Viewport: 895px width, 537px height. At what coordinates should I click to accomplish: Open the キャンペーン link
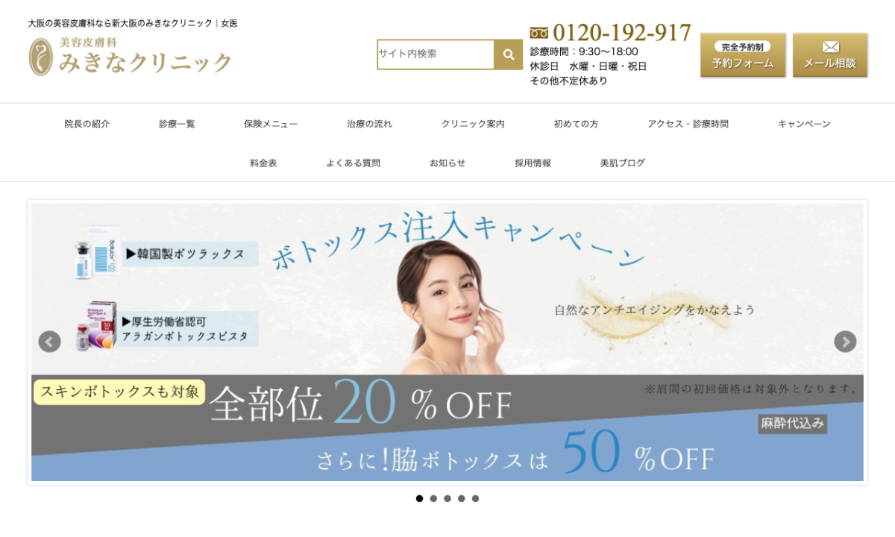click(x=804, y=124)
